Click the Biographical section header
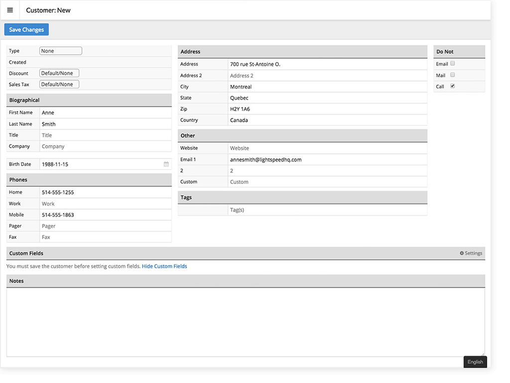 click(89, 100)
